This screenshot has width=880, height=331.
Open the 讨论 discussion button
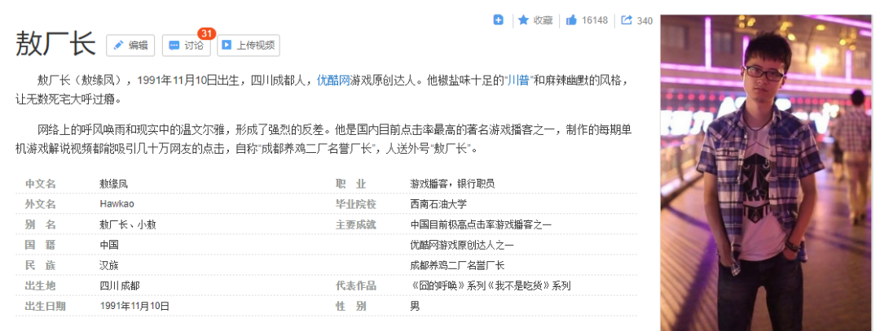tap(187, 46)
